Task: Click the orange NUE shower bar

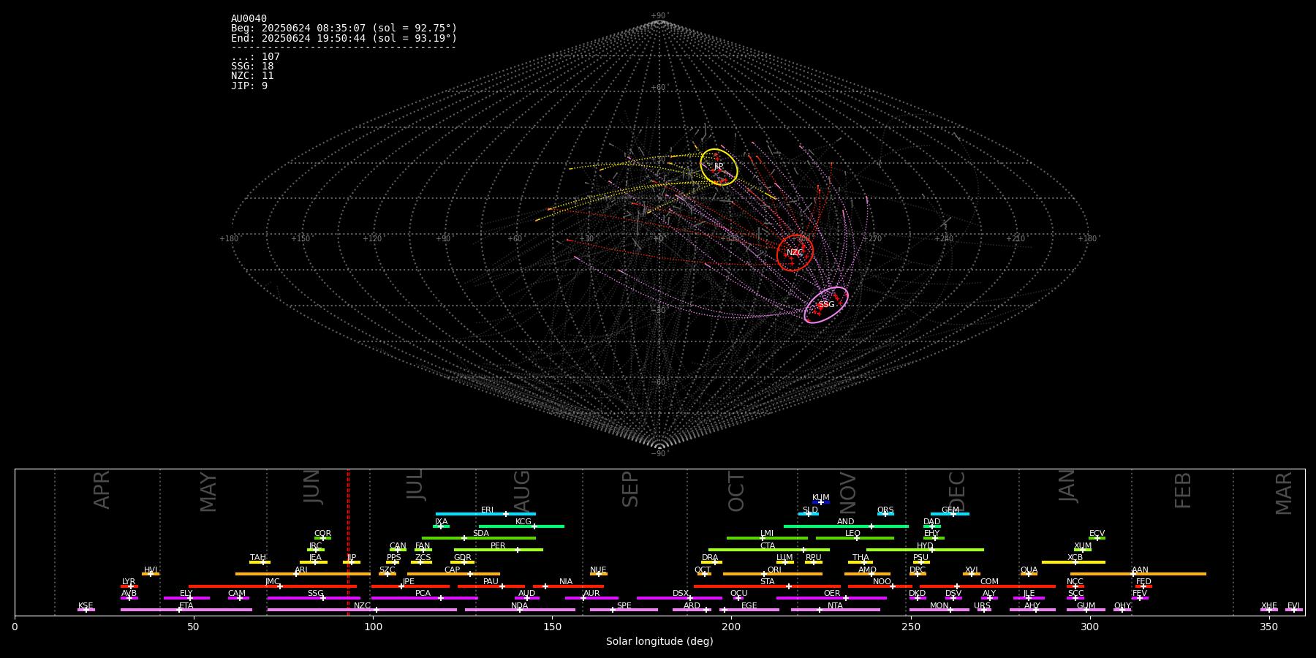Action: [599, 574]
